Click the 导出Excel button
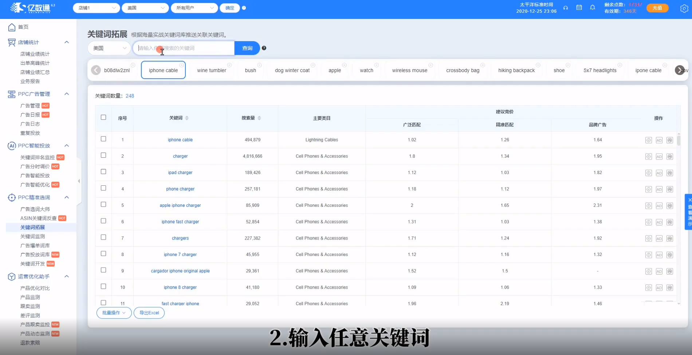This screenshot has width=692, height=355. coord(149,313)
